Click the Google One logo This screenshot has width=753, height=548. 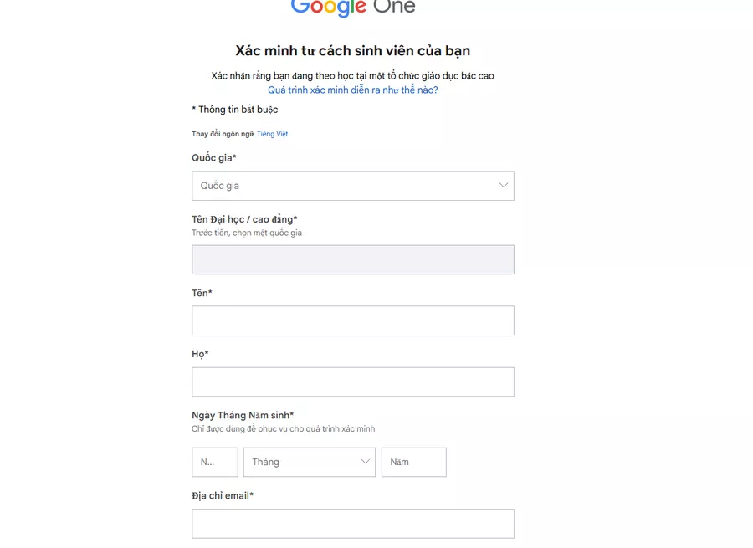coord(352,8)
